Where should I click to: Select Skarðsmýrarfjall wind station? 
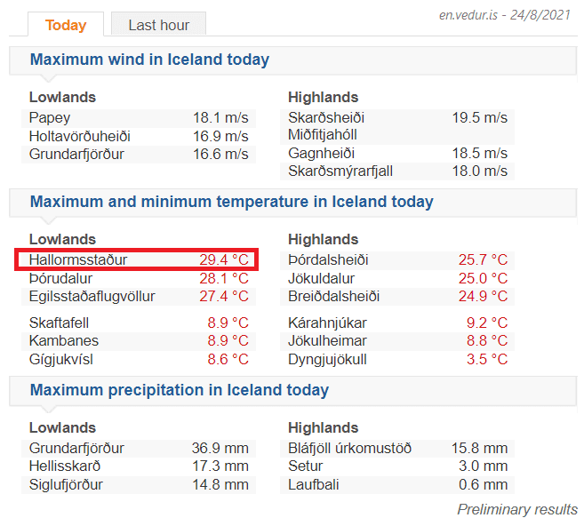click(x=340, y=171)
